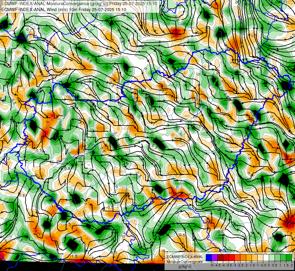Viewport: 295px width, 271px height.
Task: Click the 2 tick label at legend end
Action: [292, 265]
